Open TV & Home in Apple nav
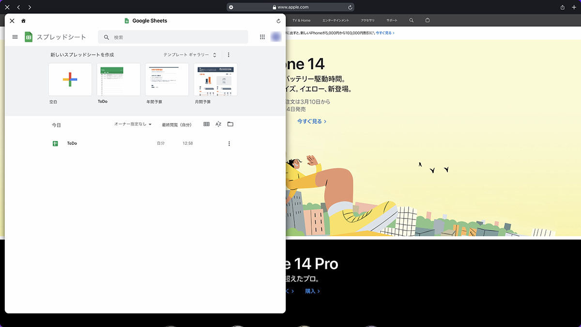 click(302, 20)
